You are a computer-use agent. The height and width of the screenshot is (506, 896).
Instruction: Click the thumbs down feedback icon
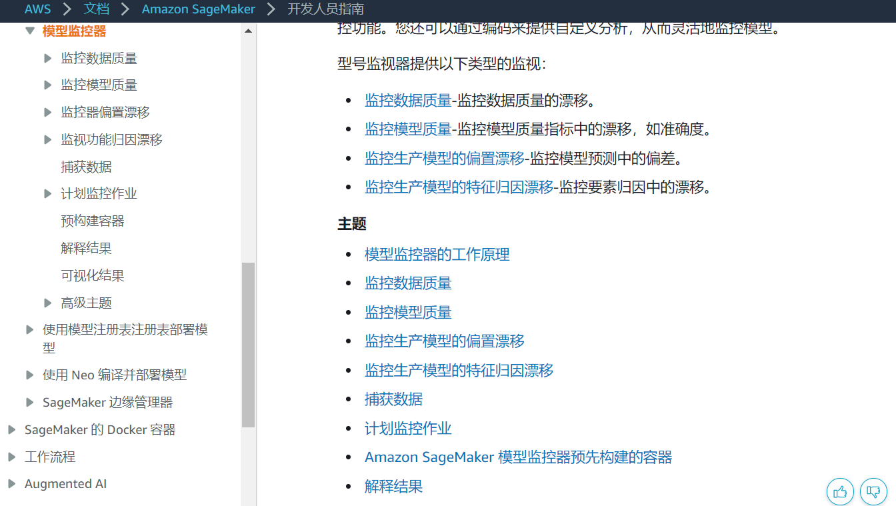[x=873, y=492]
